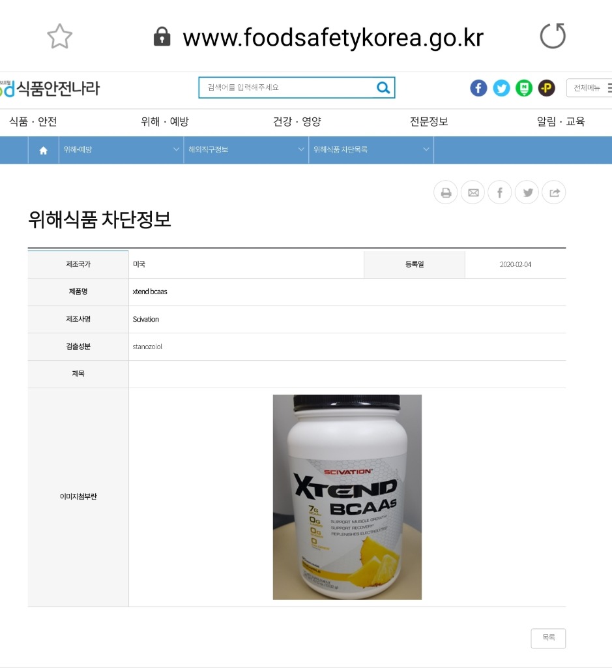Expand the 해외직구정보 breadcrumb dropdown
The image size is (612, 668).
[x=246, y=150]
